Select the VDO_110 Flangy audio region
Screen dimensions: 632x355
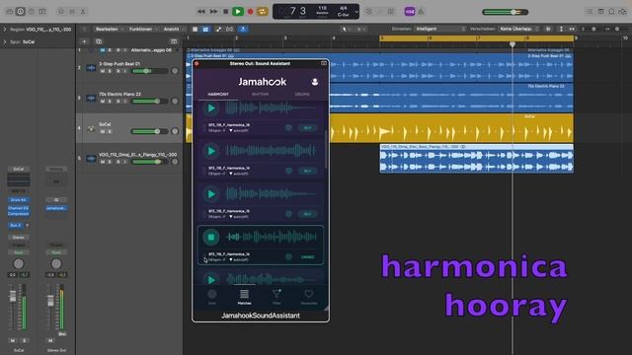[x=476, y=159]
